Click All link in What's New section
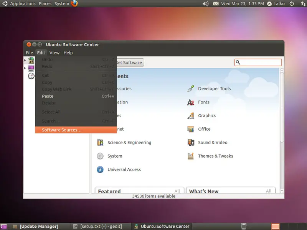The width and height of the screenshot is (307, 230). [x=269, y=191]
